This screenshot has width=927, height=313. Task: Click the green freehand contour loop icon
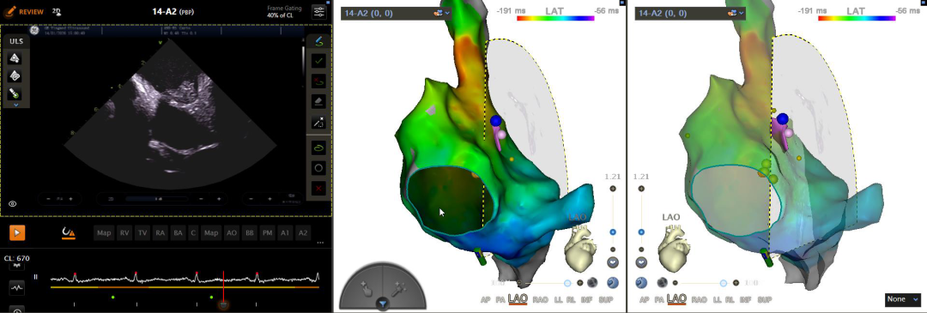[318, 147]
